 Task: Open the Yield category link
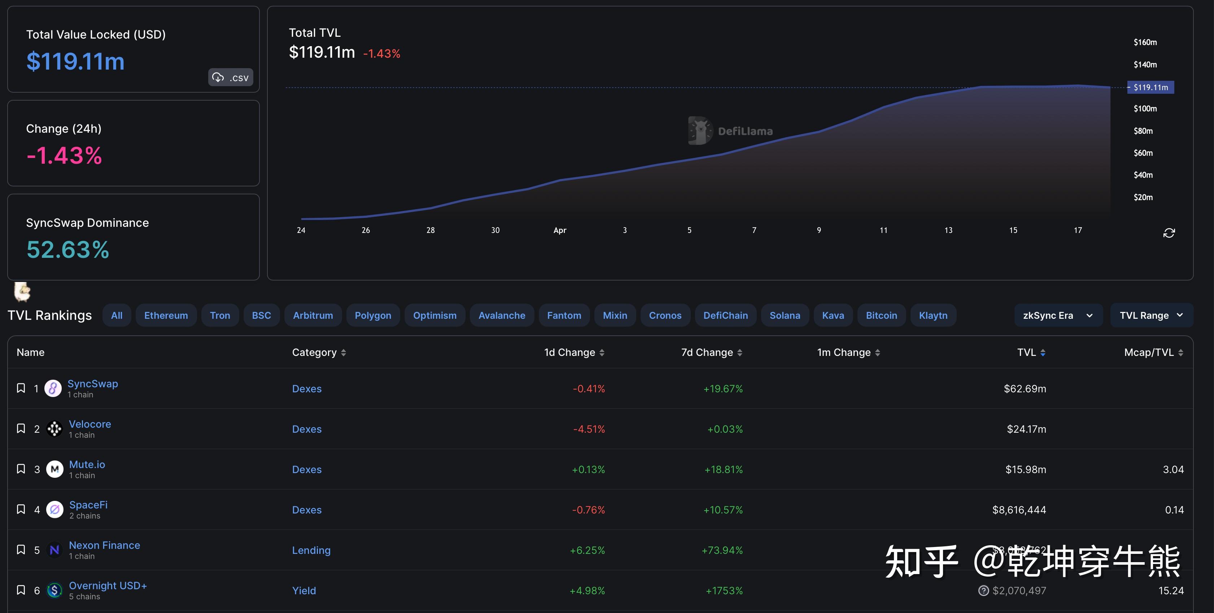point(304,591)
